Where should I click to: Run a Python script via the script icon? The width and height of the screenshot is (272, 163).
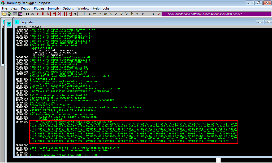(x=10, y=14)
